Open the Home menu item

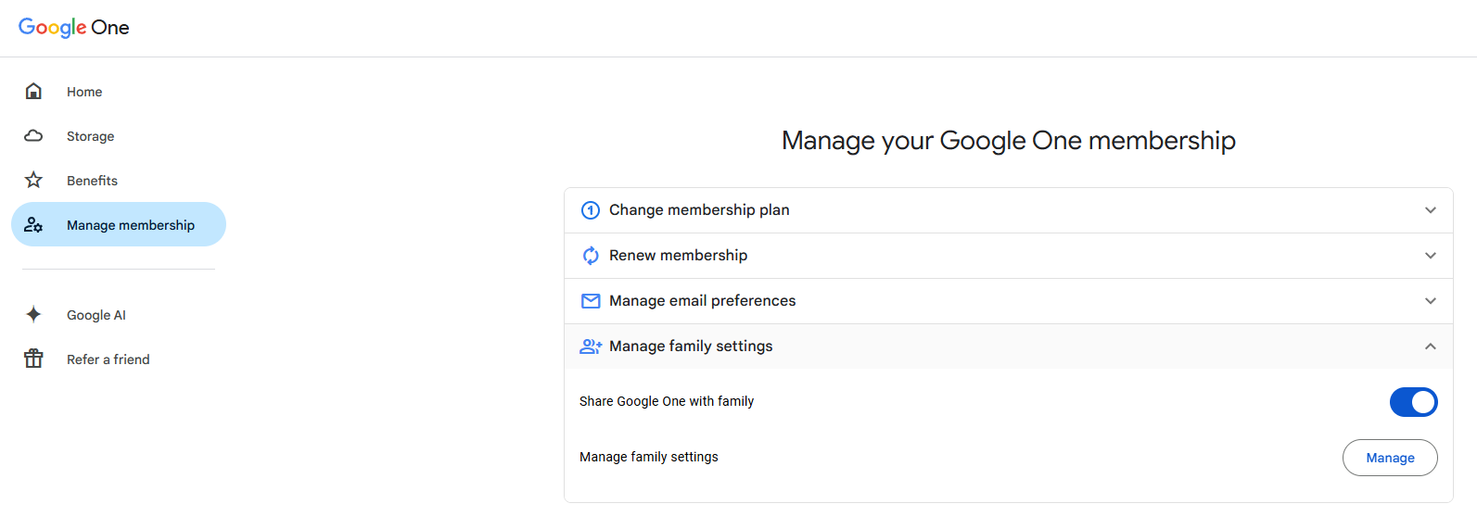pyautogui.click(x=119, y=91)
